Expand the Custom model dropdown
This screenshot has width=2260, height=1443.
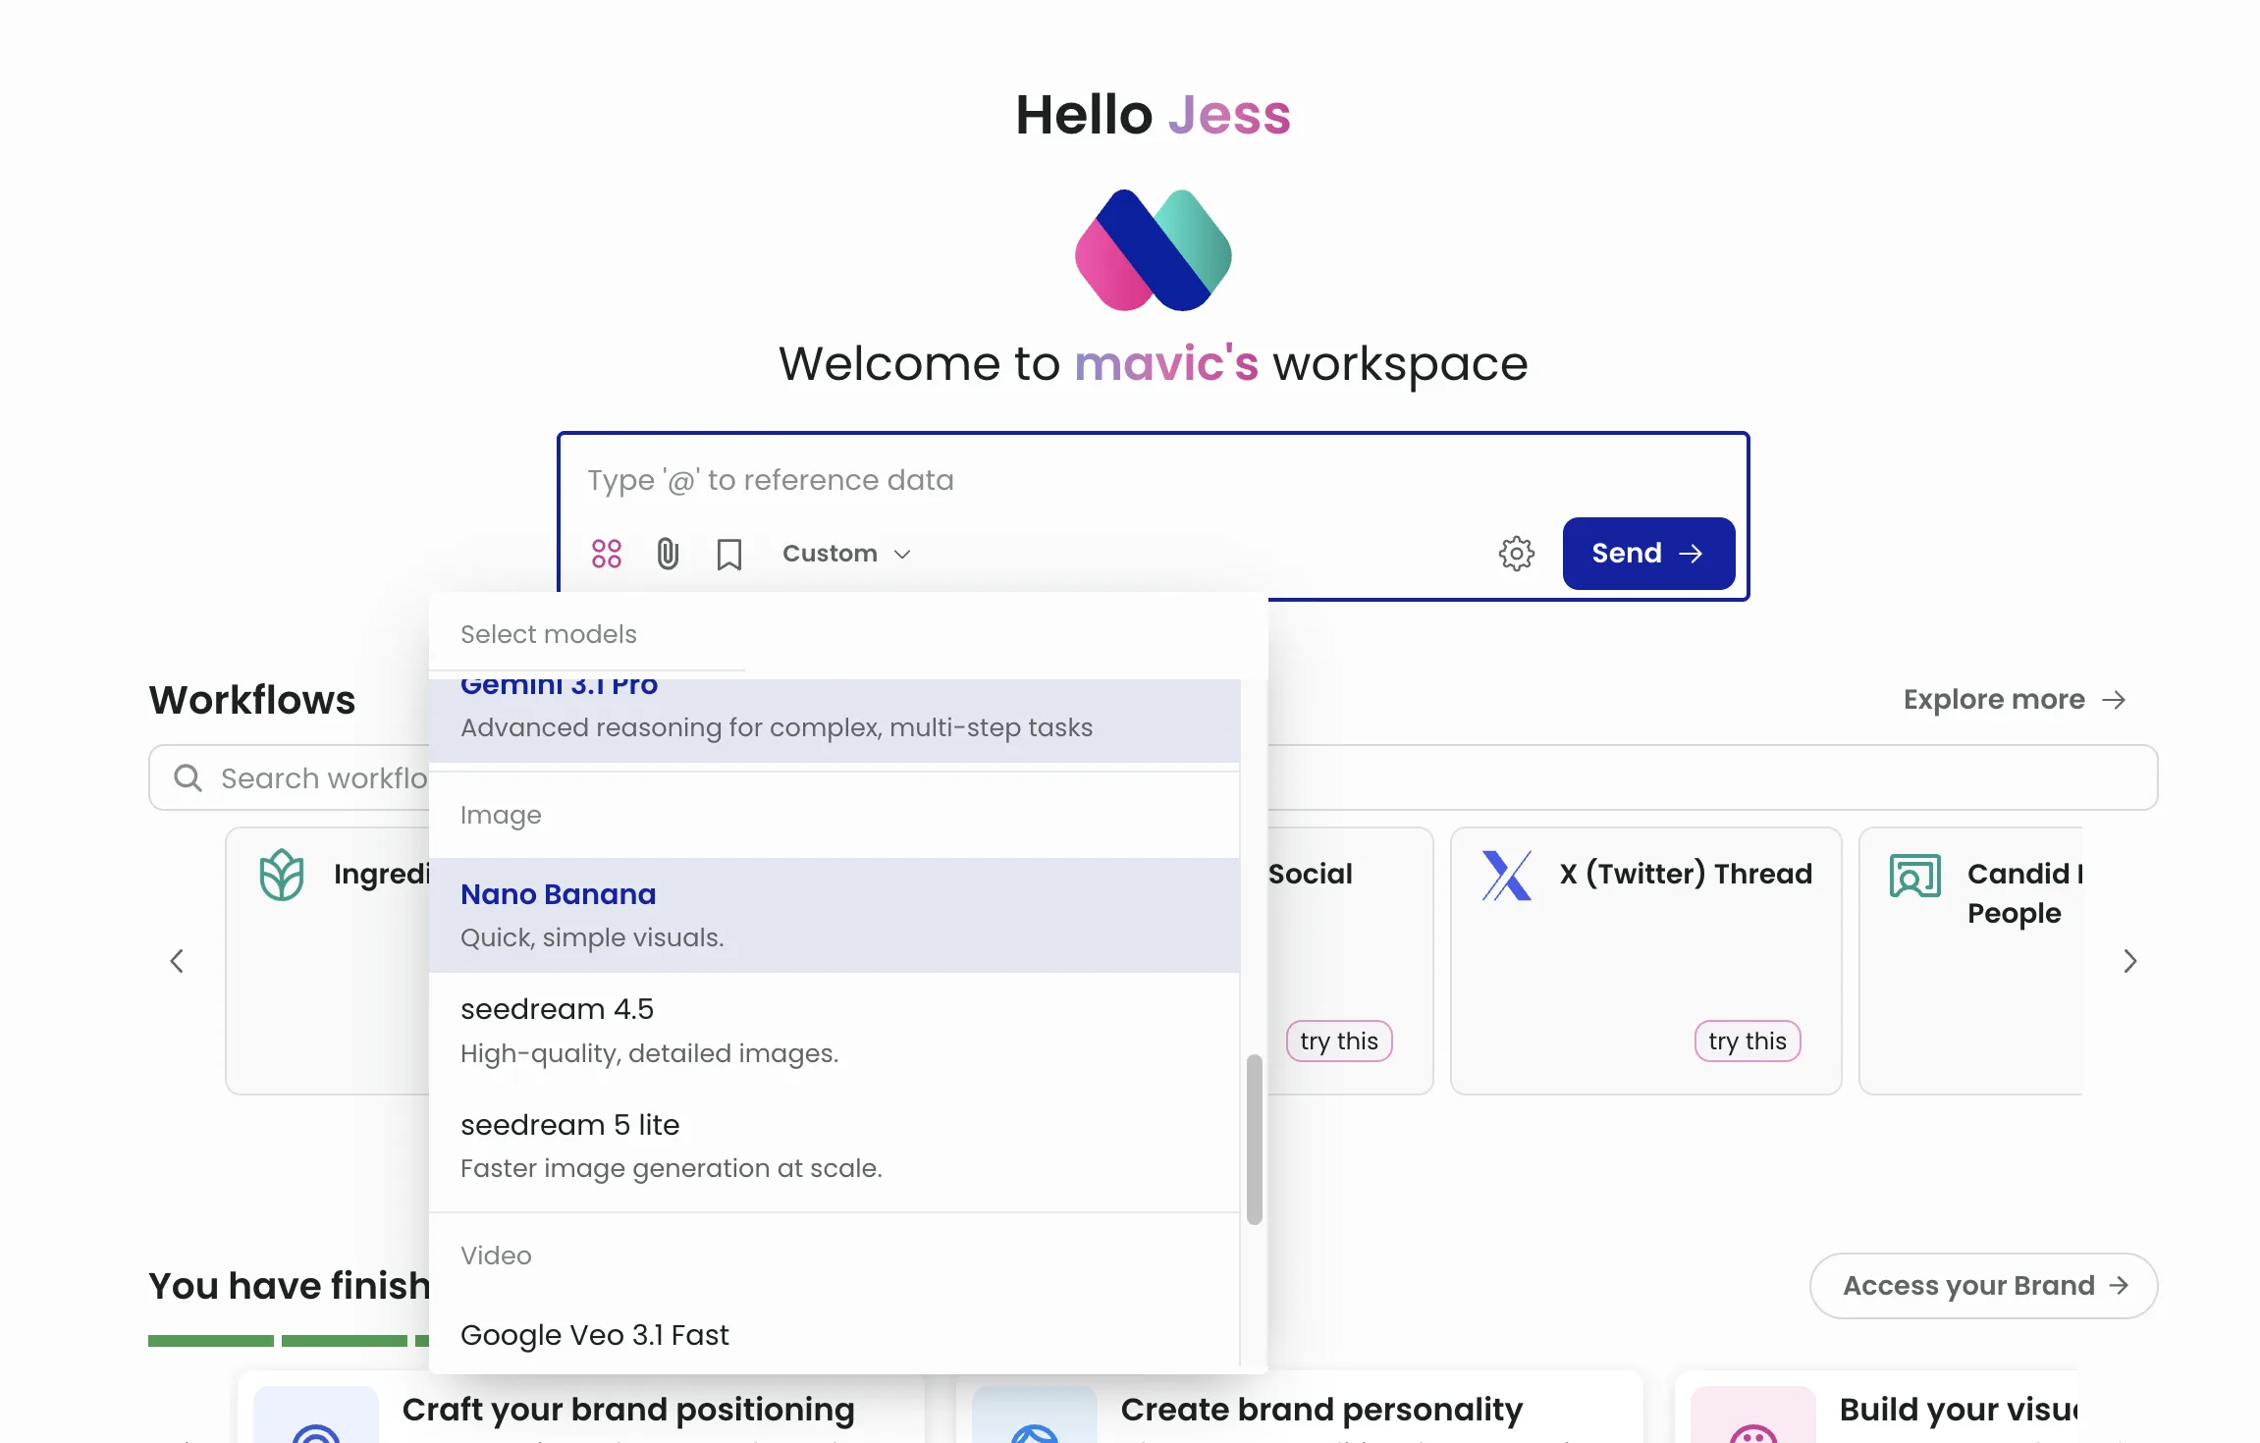[x=846, y=554]
